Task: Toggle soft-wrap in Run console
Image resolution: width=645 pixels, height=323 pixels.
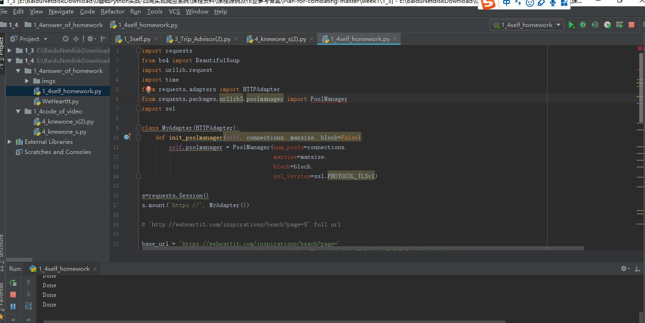Action: pos(28,306)
